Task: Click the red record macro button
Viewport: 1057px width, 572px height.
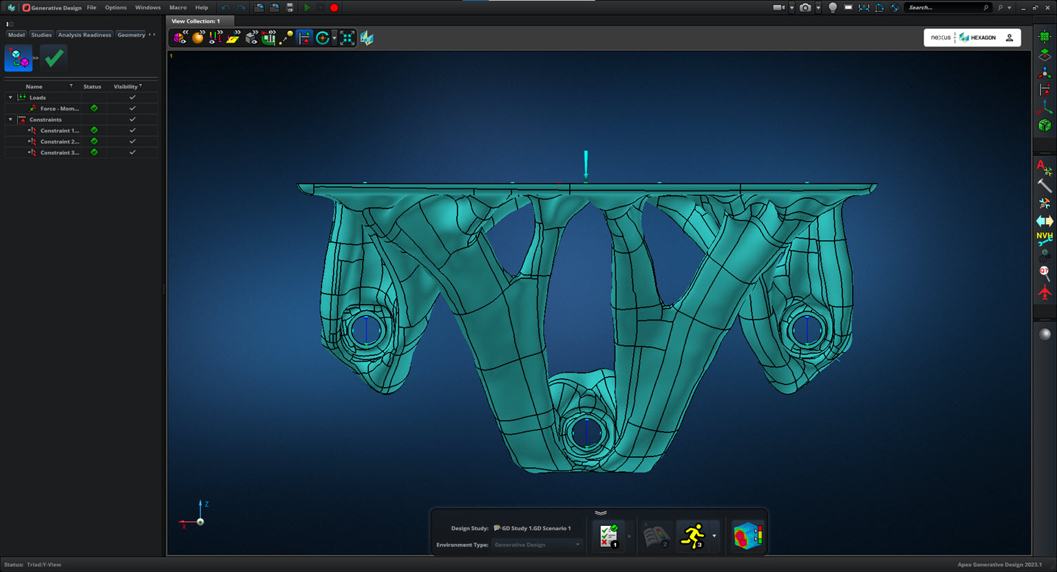Action: point(334,8)
